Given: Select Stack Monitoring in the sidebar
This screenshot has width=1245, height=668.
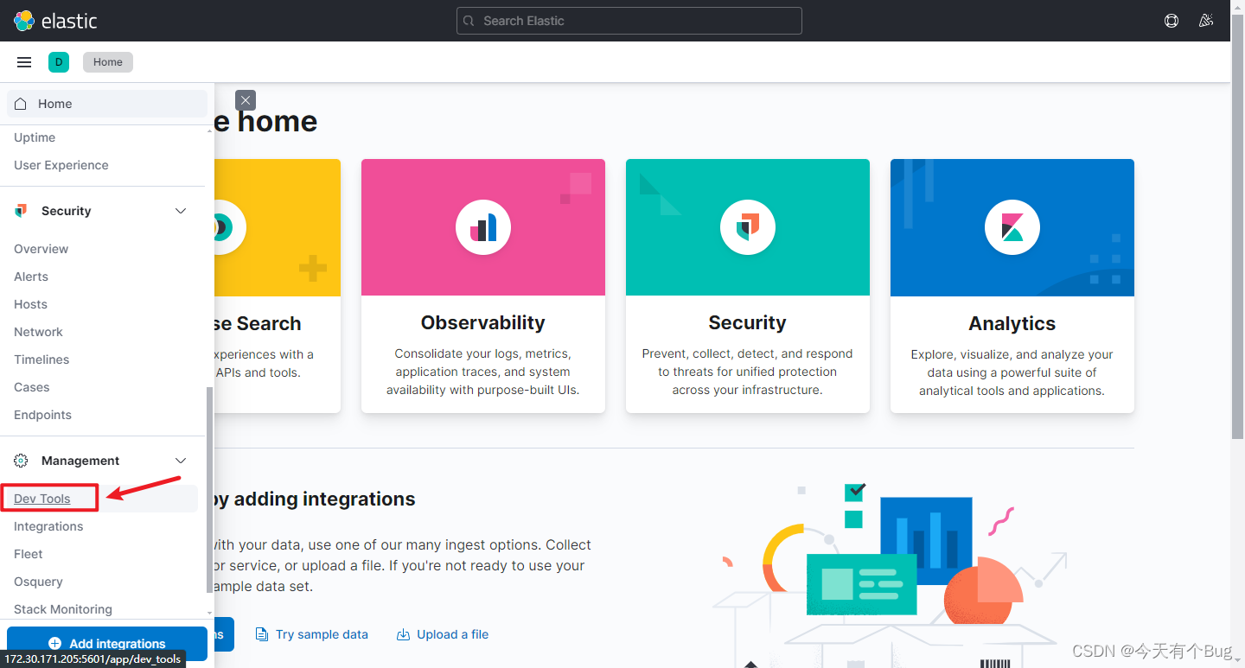Looking at the screenshot, I should [62, 608].
